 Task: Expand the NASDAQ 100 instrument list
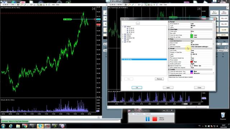click(x=123, y=38)
